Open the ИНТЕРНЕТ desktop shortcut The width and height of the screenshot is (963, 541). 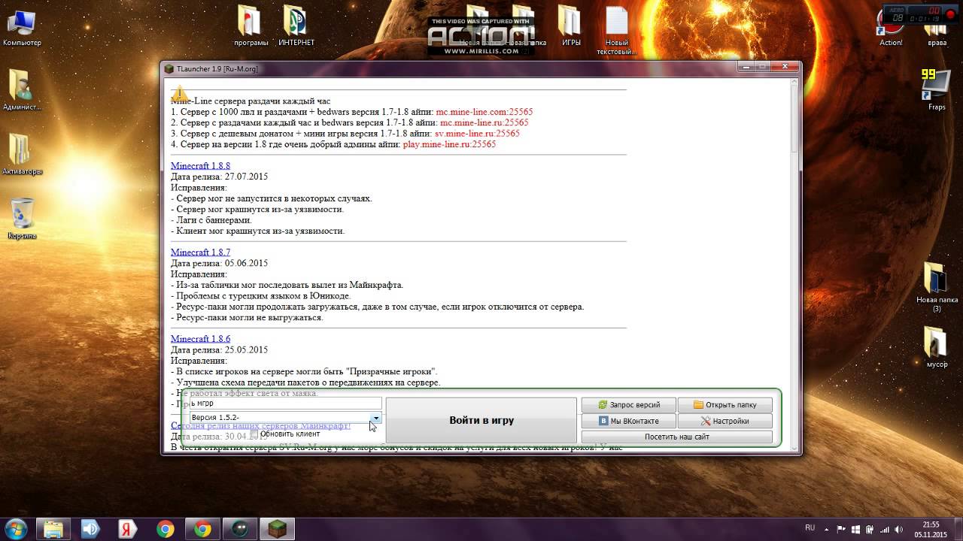tap(296, 26)
